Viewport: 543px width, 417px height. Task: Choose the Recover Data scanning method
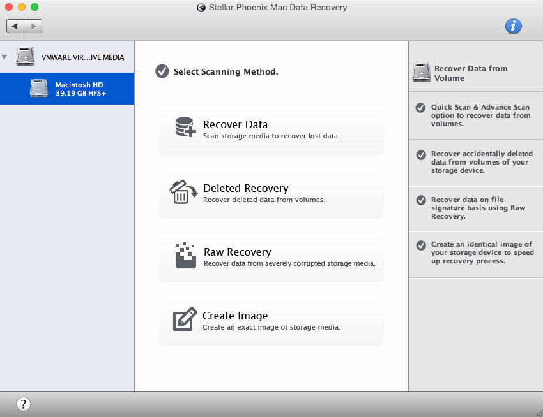pyautogui.click(x=271, y=129)
